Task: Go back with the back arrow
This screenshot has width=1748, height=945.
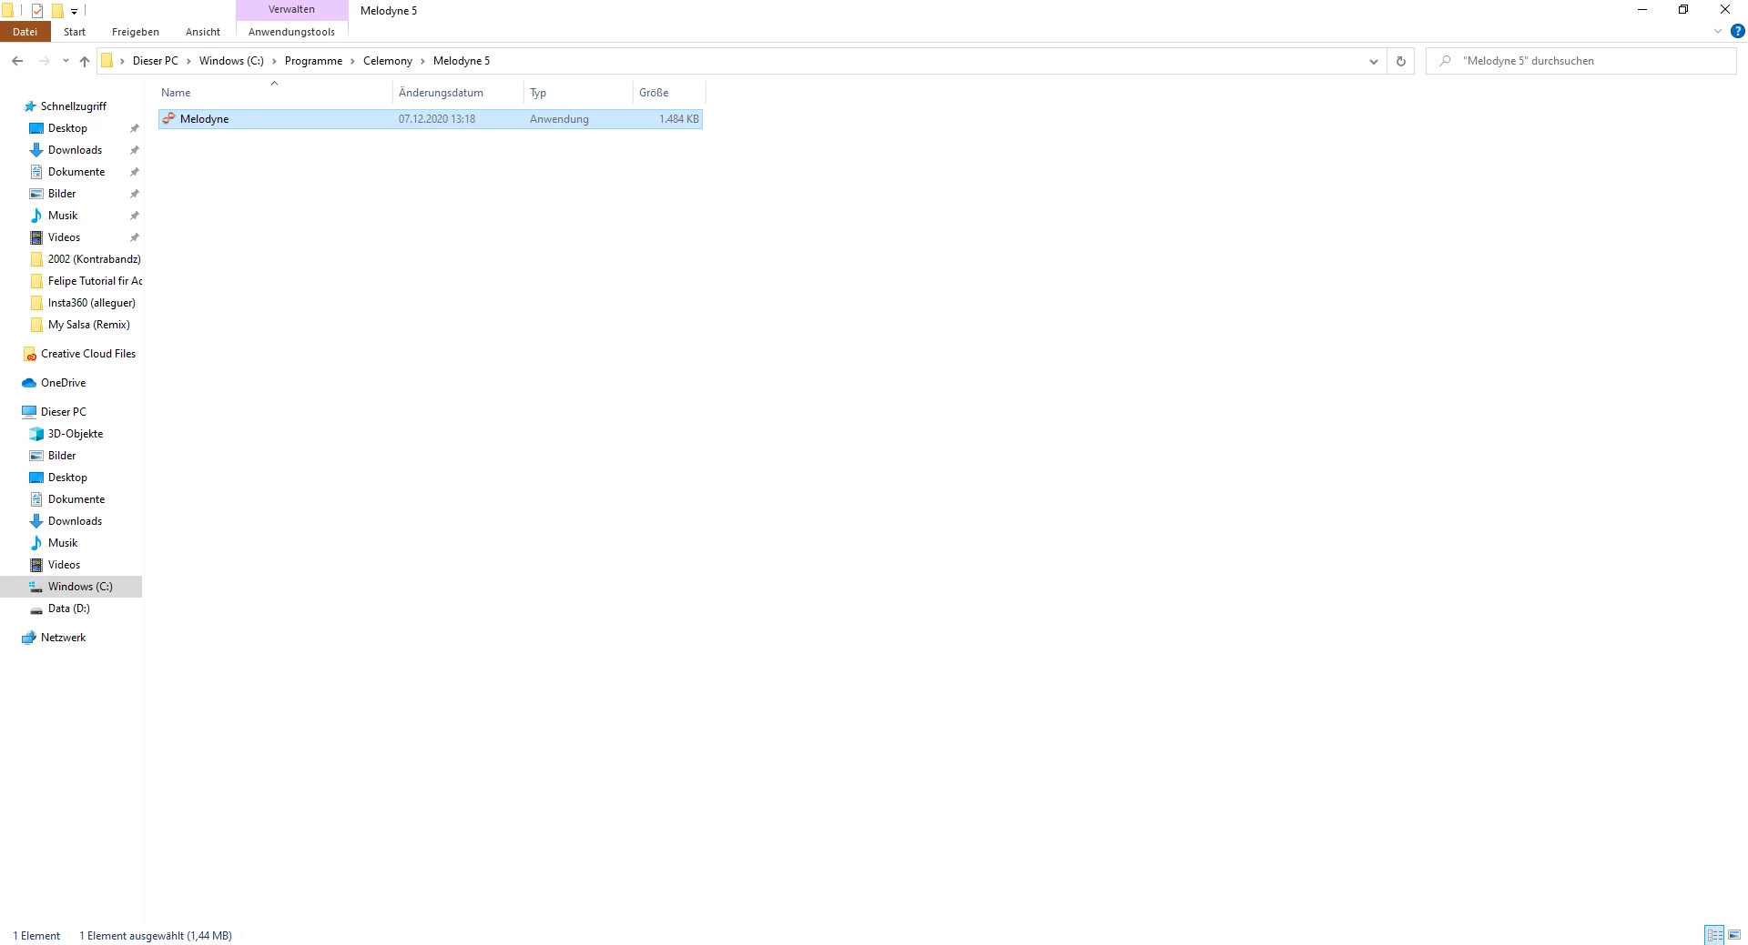Action: tap(17, 61)
